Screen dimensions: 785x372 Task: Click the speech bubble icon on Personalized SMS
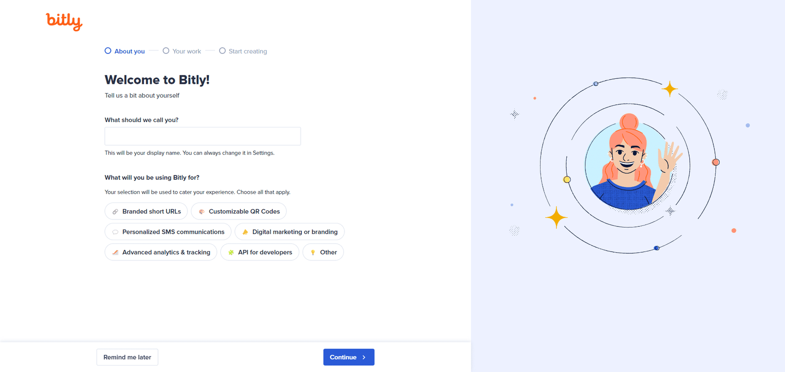point(115,232)
